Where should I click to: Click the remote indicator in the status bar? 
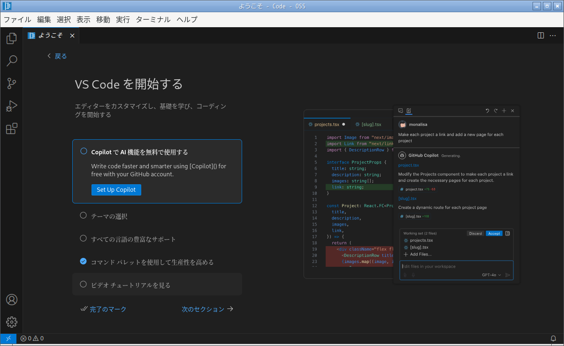8,338
